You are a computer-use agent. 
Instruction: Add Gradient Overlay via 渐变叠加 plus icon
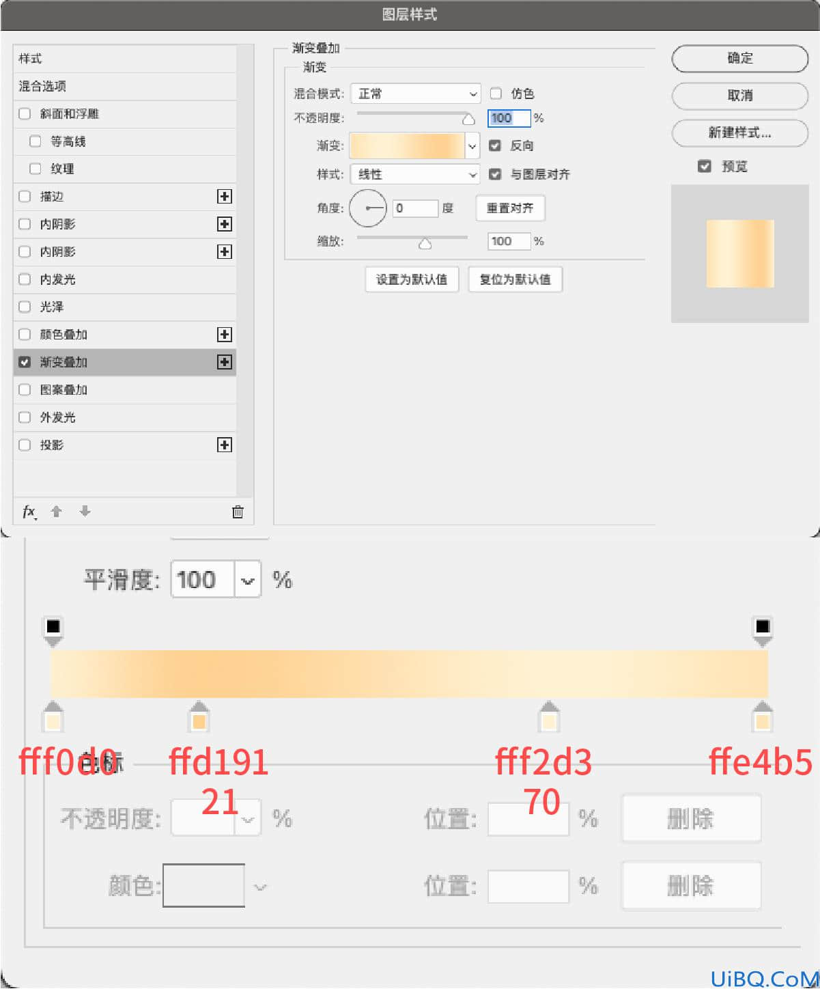[x=224, y=362]
